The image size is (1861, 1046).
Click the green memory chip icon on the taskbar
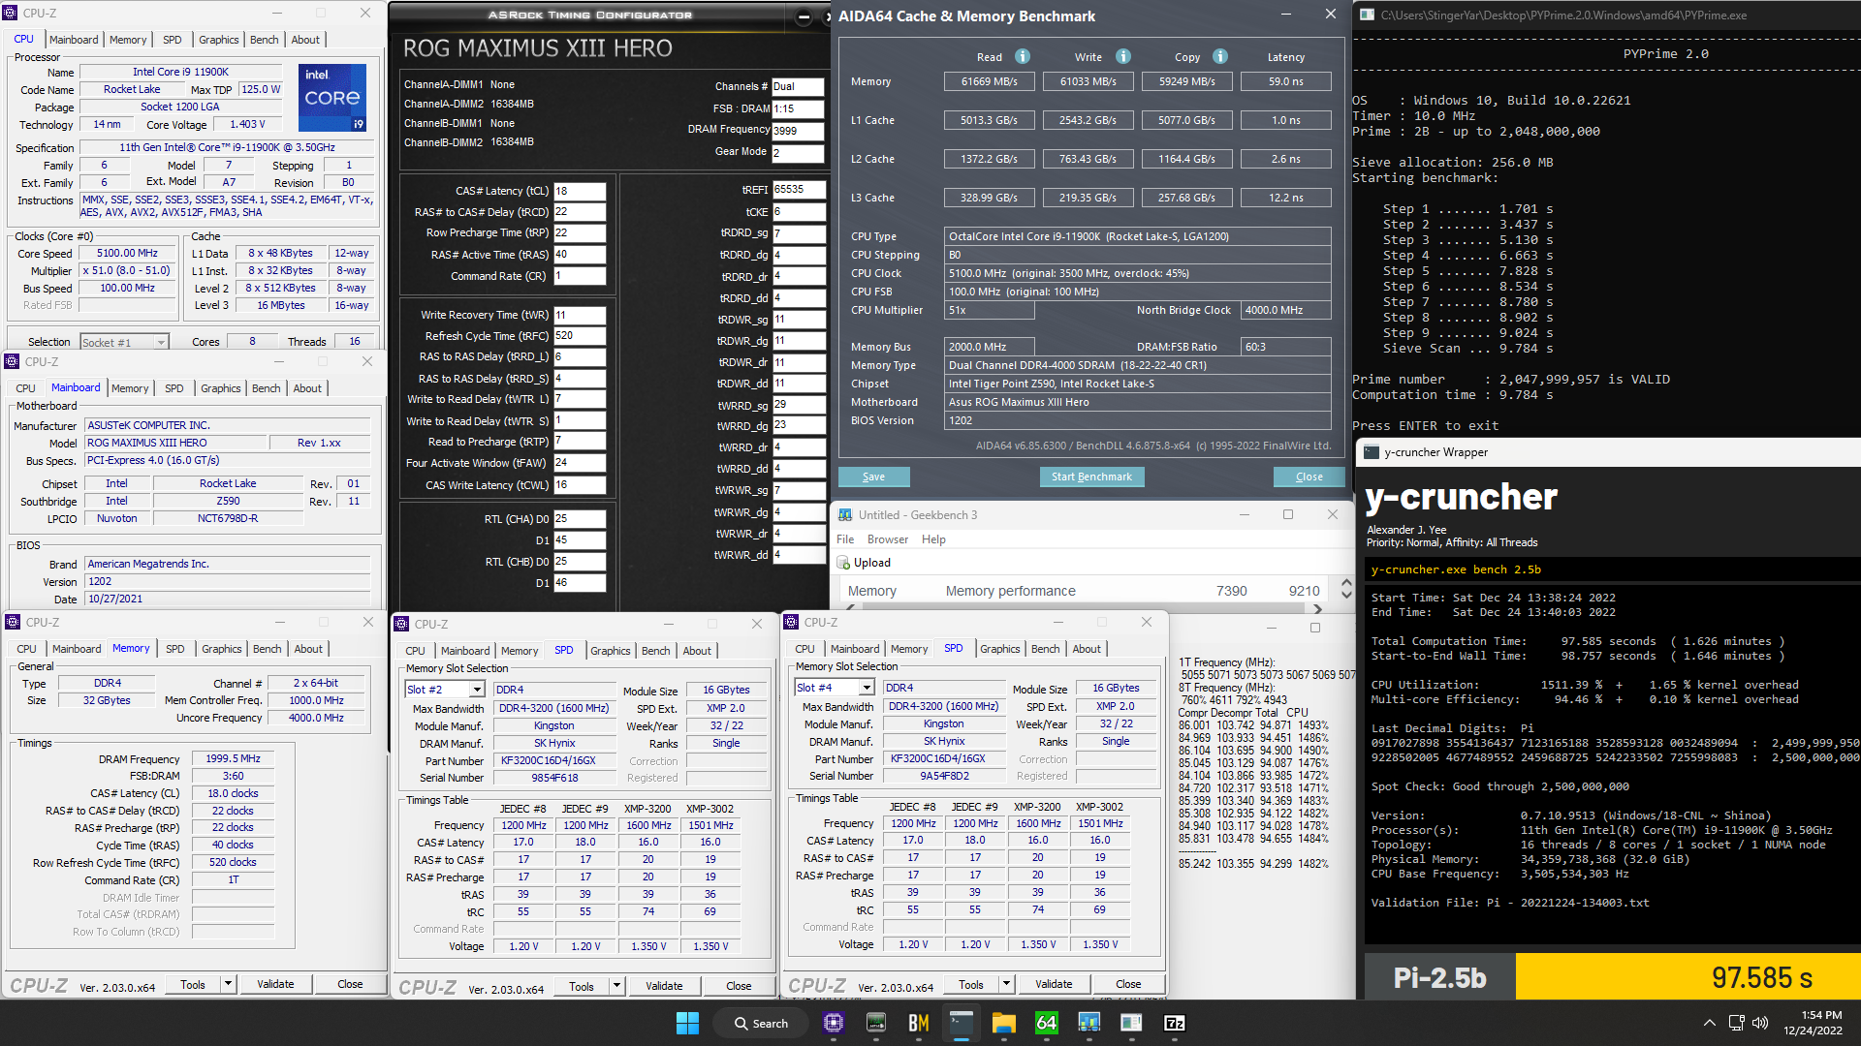tap(876, 1023)
